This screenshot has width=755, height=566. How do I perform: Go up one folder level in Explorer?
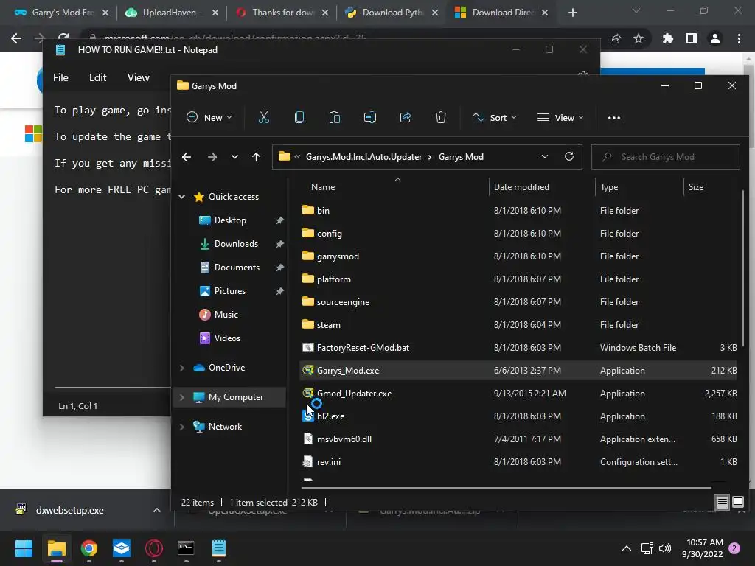(x=256, y=157)
